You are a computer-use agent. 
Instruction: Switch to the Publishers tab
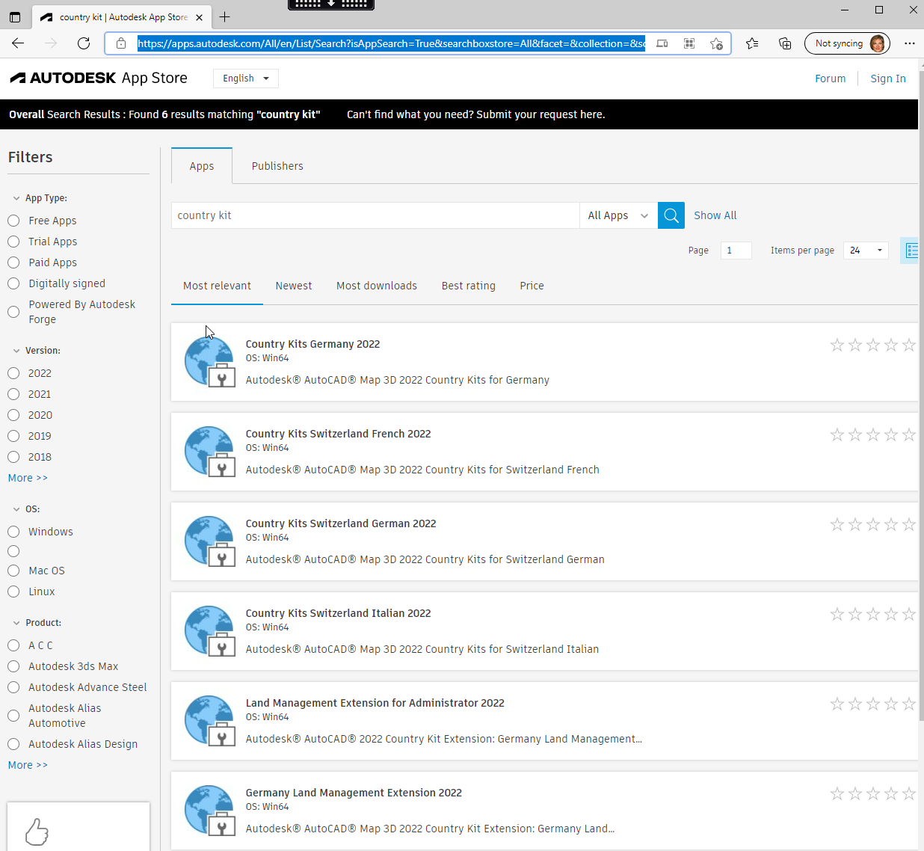click(x=277, y=166)
